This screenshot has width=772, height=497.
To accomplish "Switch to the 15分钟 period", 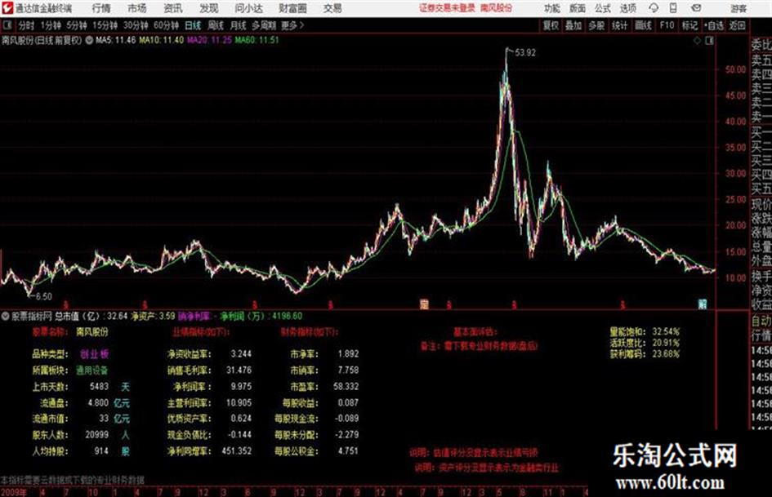I will pos(105,25).
